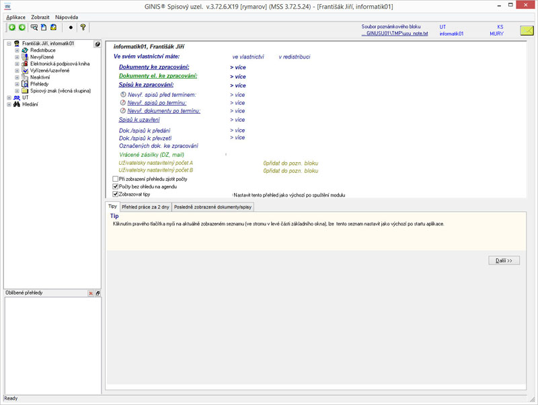Viewport: 538px width, 405px height.
Task: Click the small icon button atop the tree panel
Action: pyautogui.click(x=98, y=44)
